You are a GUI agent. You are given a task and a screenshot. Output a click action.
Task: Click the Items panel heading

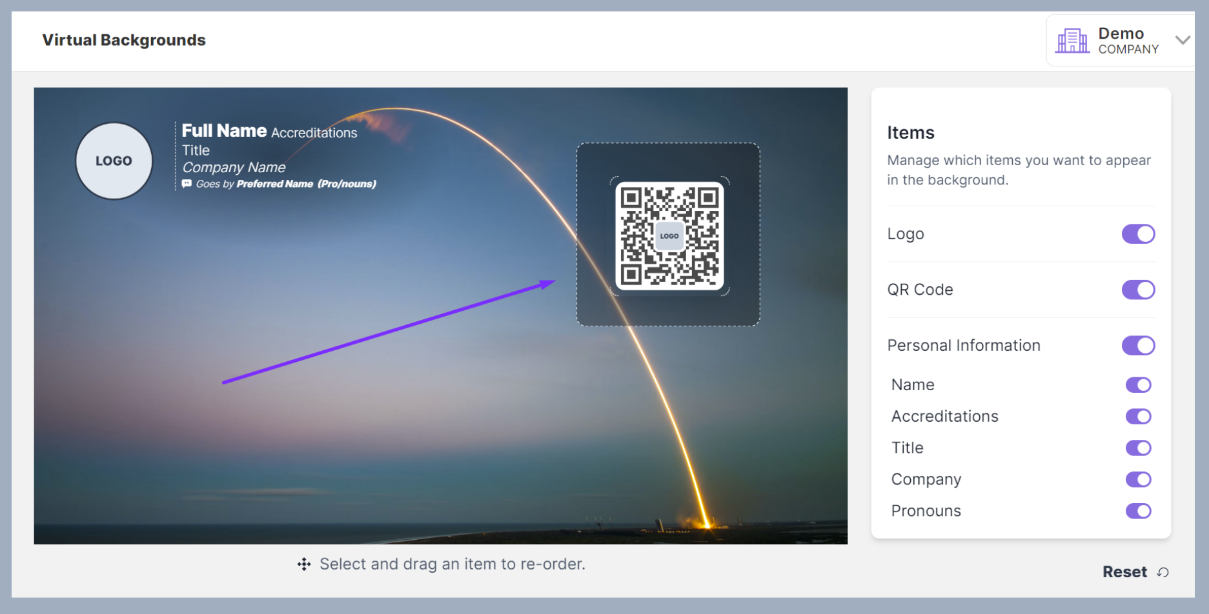click(x=911, y=133)
